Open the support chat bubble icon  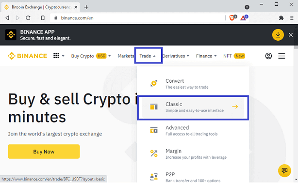(284, 170)
